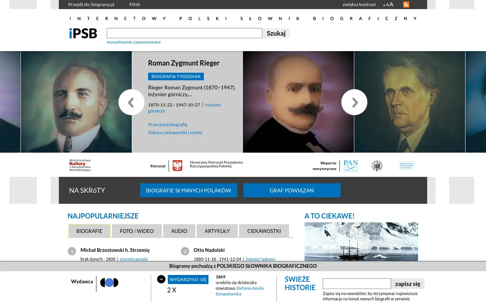Open Narodowe Archiwum Cyfrowe logo
486x303 pixels.
pos(406,166)
